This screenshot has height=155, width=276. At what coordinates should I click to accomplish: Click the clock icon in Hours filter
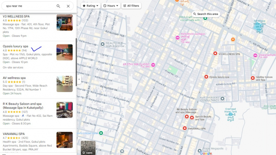click(x=105, y=6)
